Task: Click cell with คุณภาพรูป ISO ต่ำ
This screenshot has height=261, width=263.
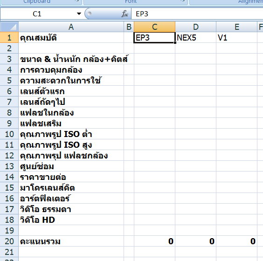Action: click(71, 134)
